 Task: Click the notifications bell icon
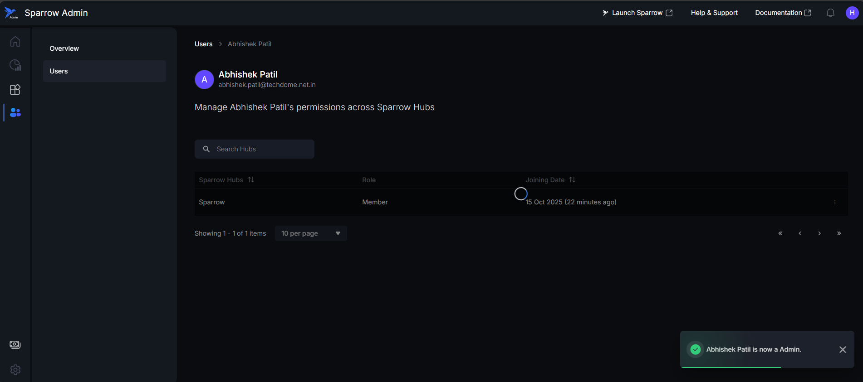(830, 13)
